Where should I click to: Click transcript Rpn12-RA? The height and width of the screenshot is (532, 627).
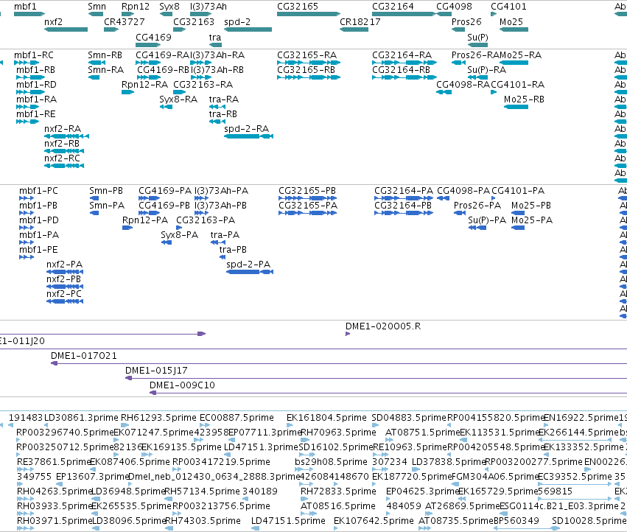144,85
